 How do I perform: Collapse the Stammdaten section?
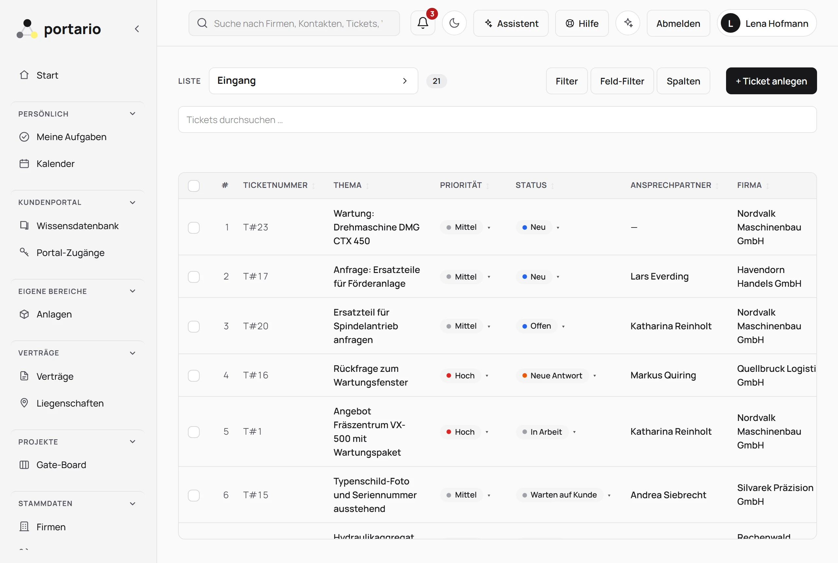tap(133, 503)
